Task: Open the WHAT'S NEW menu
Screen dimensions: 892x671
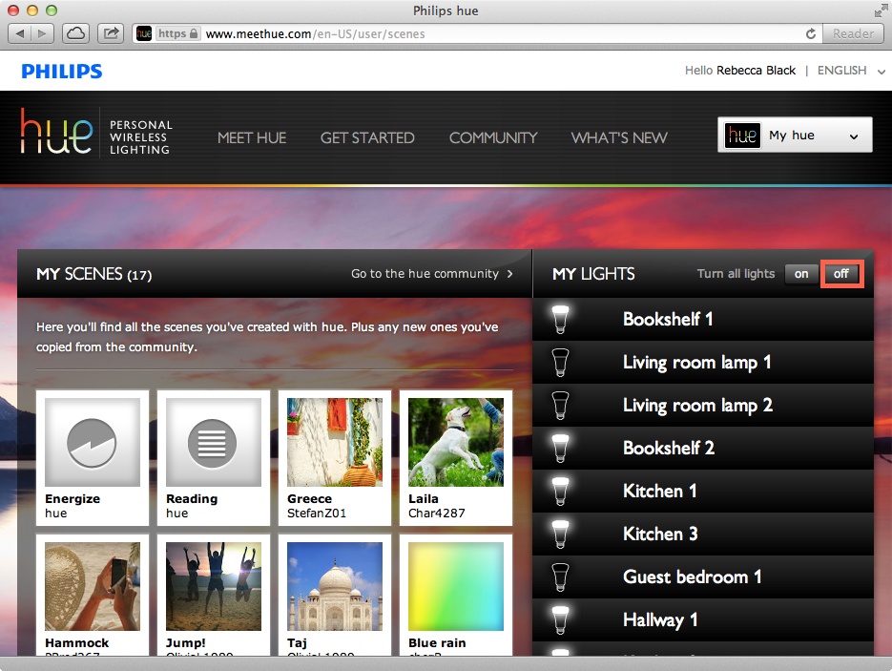Action: (x=619, y=137)
